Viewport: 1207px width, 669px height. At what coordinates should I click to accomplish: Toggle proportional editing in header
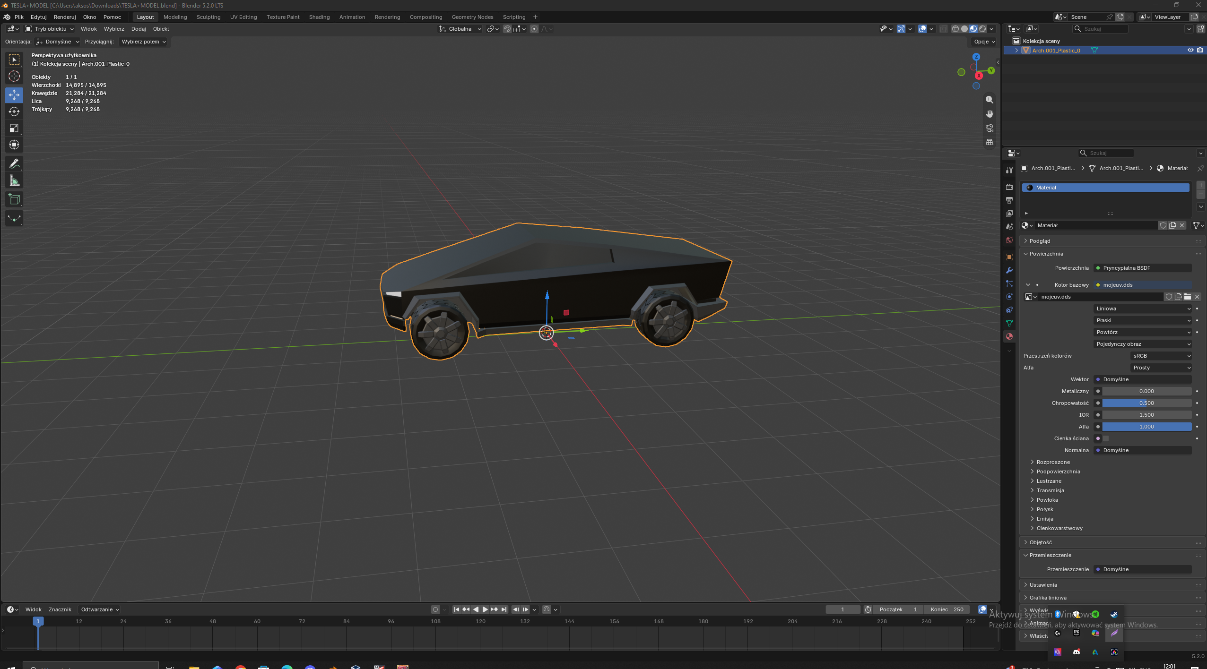tap(534, 29)
